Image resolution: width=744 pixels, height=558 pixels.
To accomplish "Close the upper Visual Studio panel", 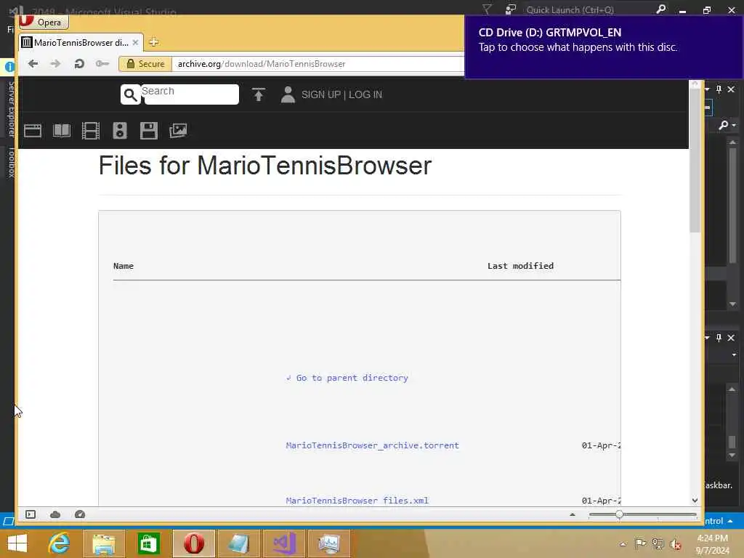I will tap(731, 89).
